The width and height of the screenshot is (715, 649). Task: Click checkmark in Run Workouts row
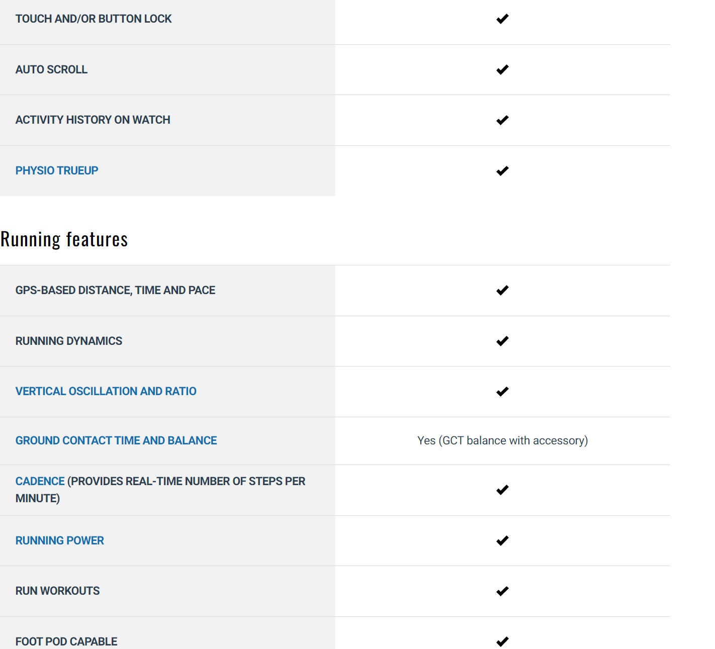pyautogui.click(x=502, y=591)
